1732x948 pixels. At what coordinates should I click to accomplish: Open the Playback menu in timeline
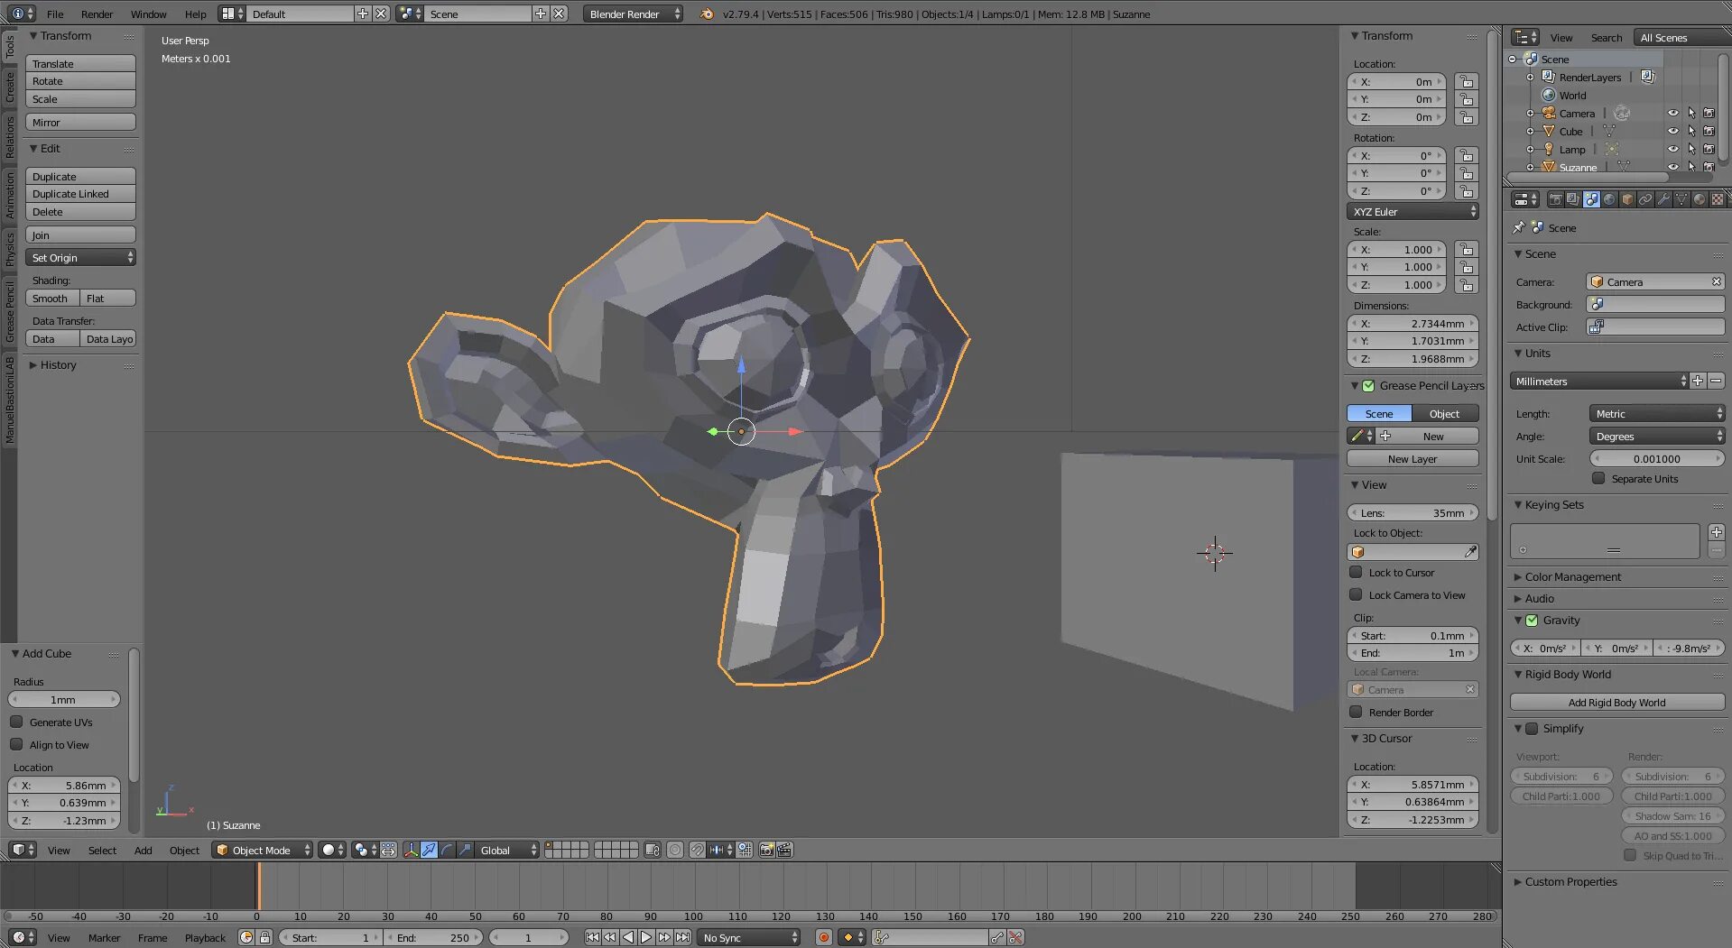point(205,937)
